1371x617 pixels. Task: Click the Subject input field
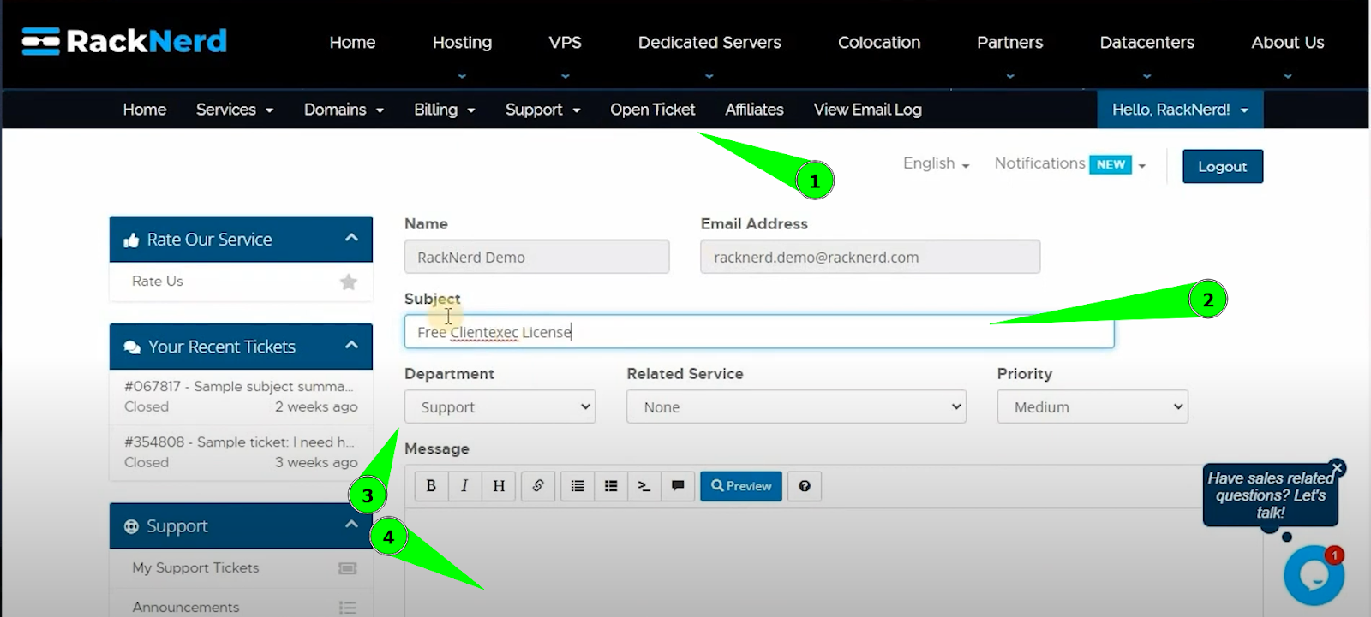click(759, 332)
